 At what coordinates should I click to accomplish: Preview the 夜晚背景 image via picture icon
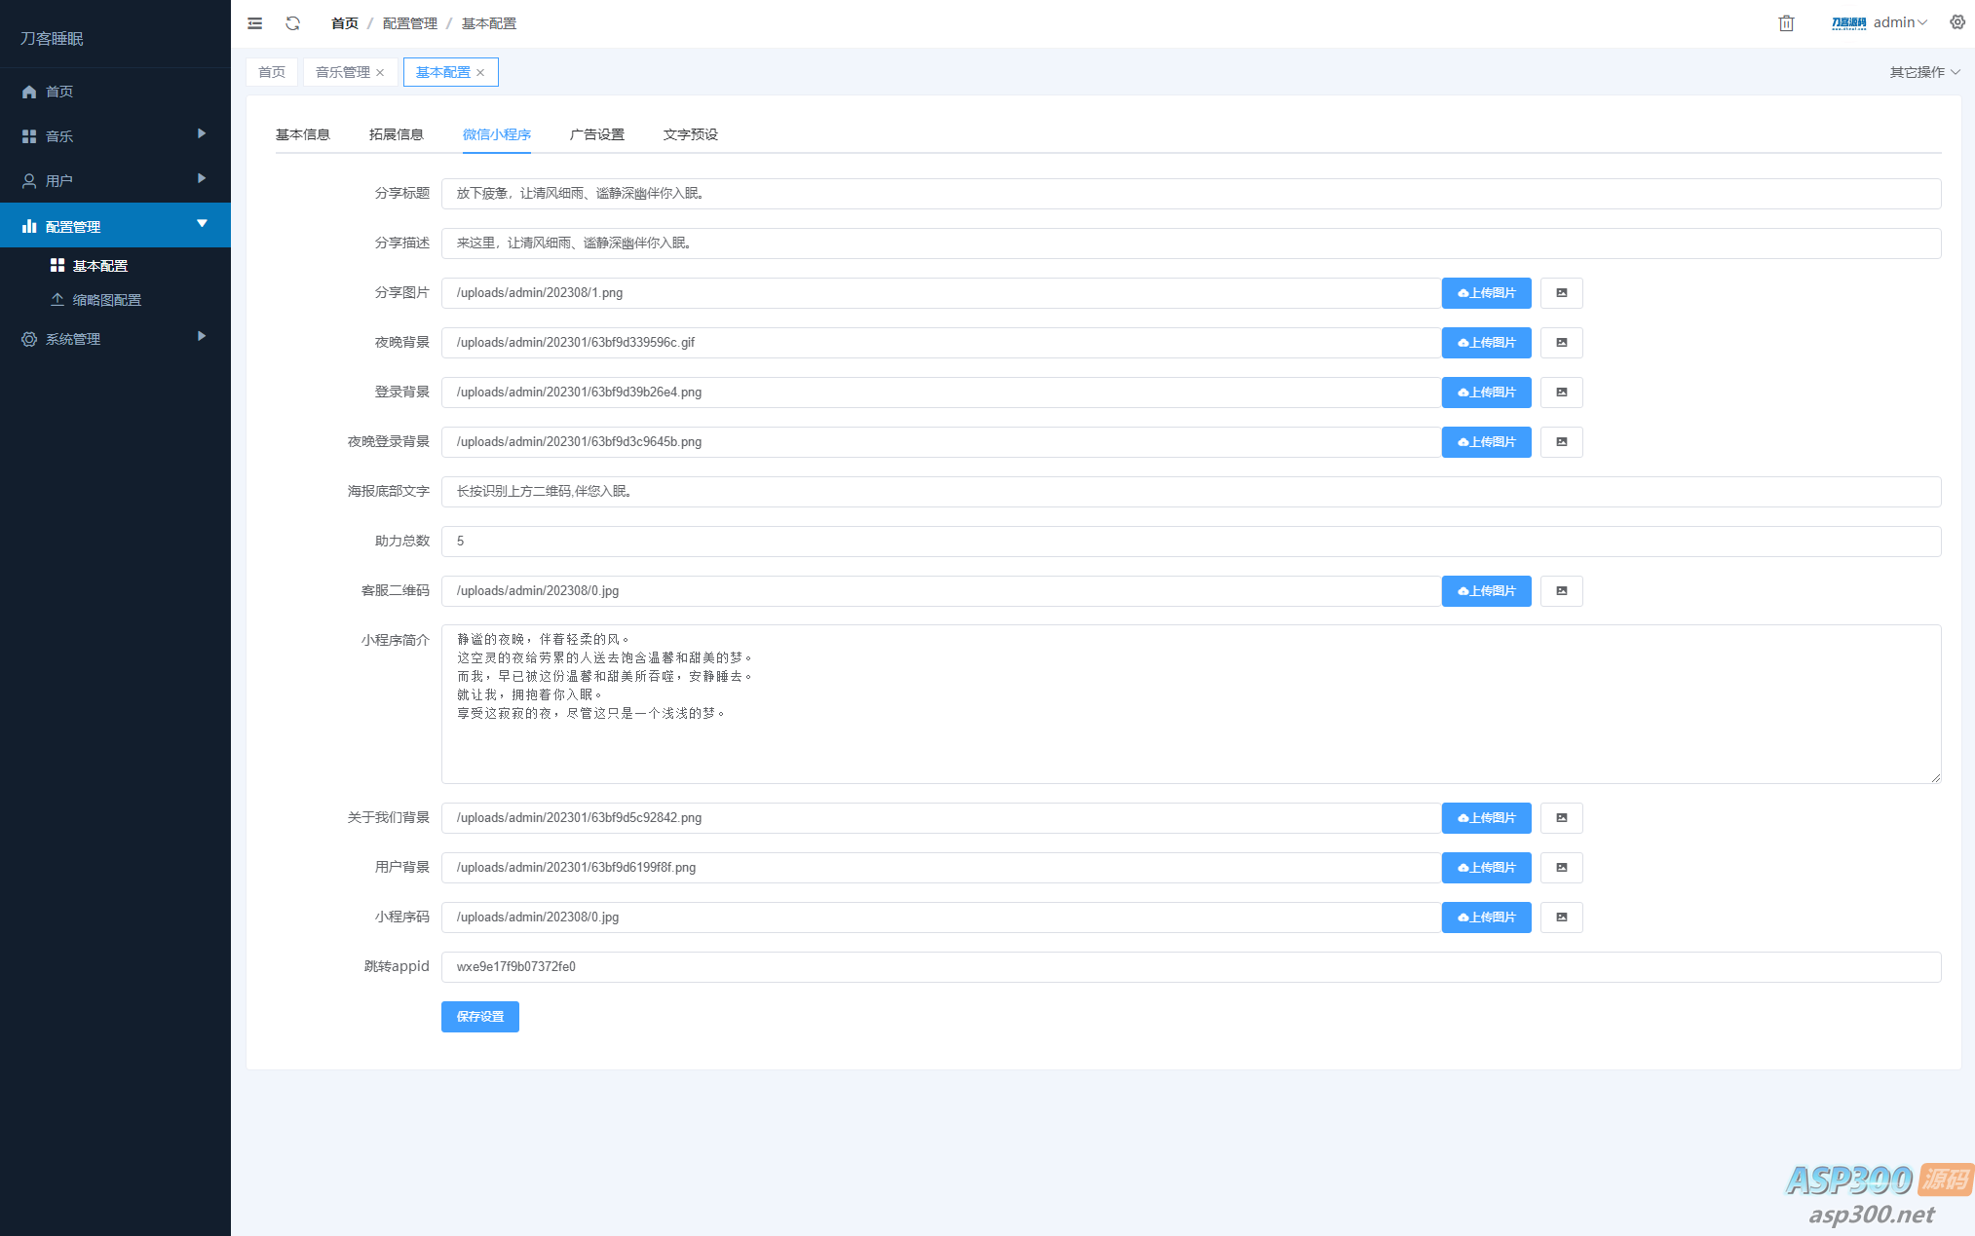click(1561, 343)
